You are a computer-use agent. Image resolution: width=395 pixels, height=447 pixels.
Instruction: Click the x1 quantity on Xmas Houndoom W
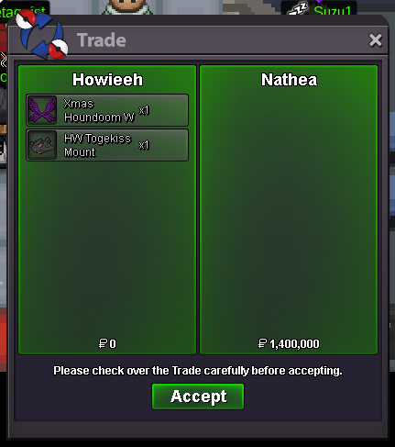[144, 110]
